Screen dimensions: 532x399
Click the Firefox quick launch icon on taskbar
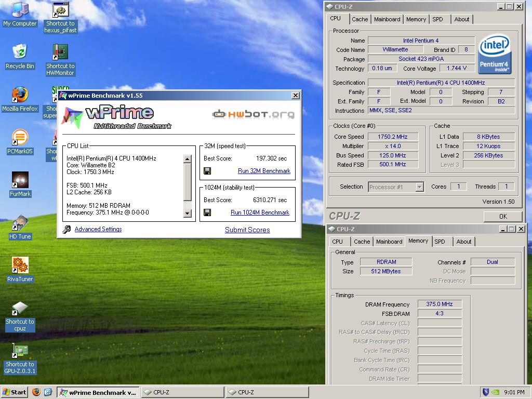(36, 392)
